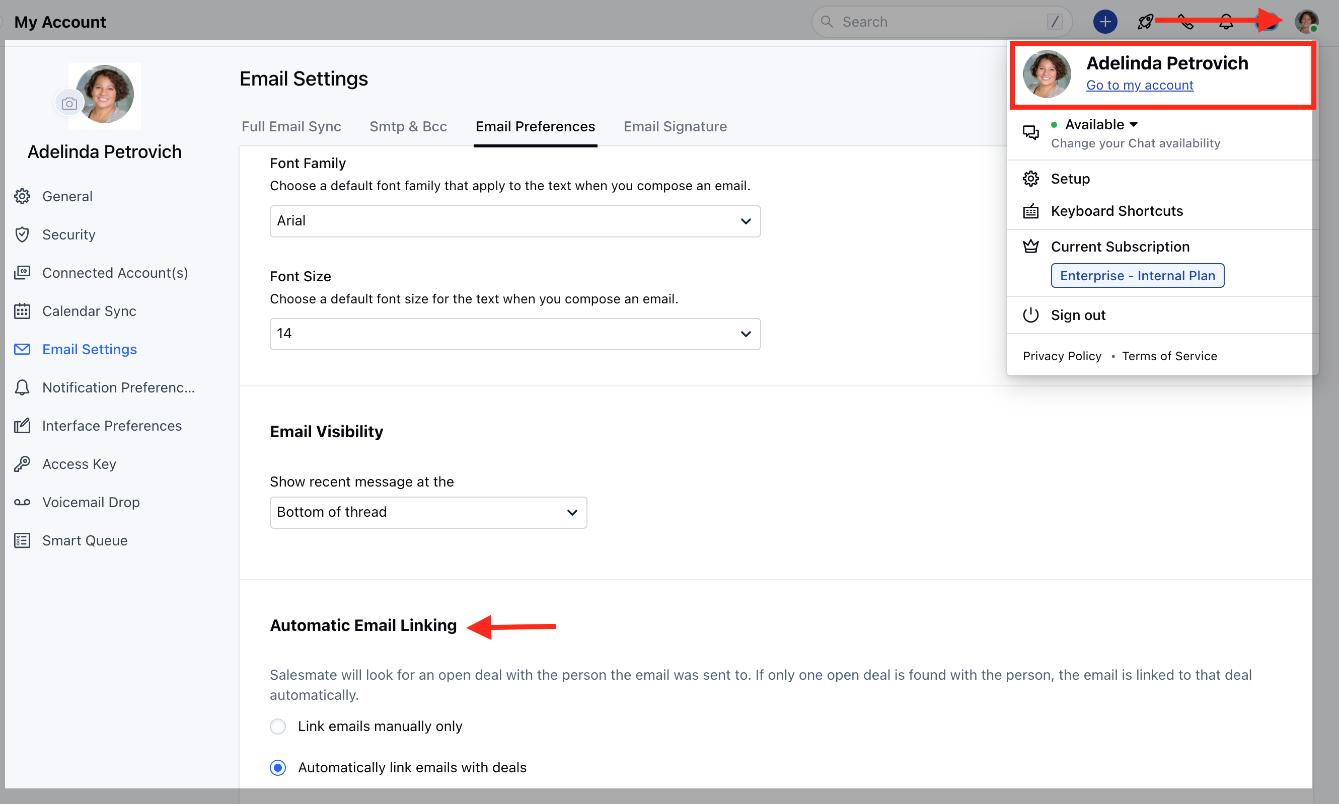The width and height of the screenshot is (1339, 804).
Task: Open Voicemail Drop settings
Action: tap(91, 502)
